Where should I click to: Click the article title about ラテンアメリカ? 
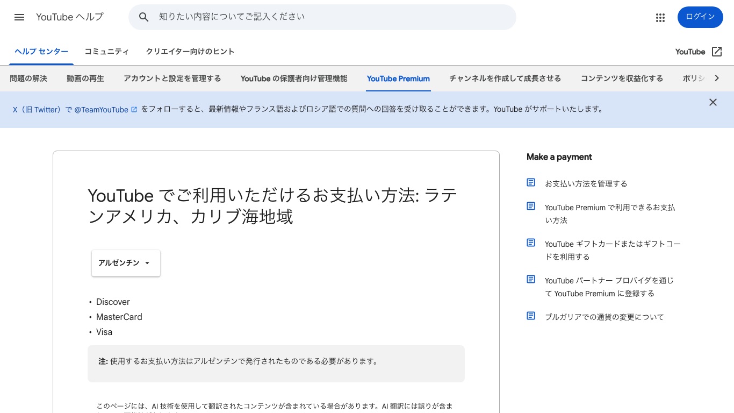[273, 206]
